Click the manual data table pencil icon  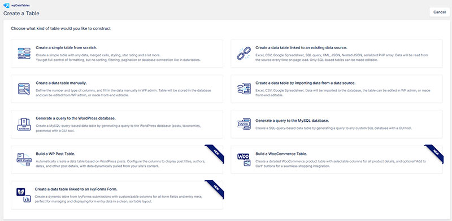pos(24,89)
